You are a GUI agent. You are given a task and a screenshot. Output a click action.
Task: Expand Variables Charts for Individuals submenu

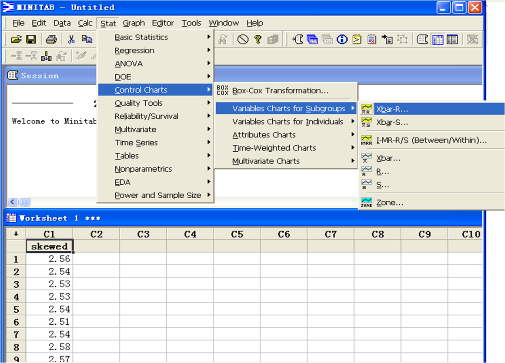click(288, 122)
